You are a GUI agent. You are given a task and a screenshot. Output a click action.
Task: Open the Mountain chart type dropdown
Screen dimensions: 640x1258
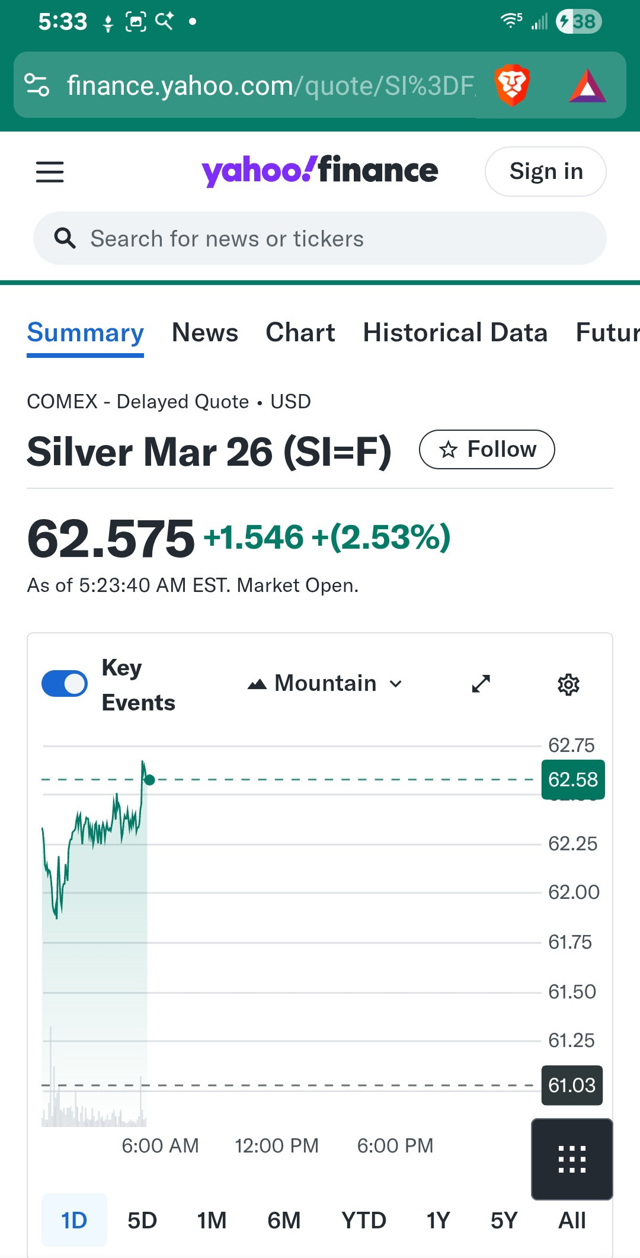pos(325,684)
